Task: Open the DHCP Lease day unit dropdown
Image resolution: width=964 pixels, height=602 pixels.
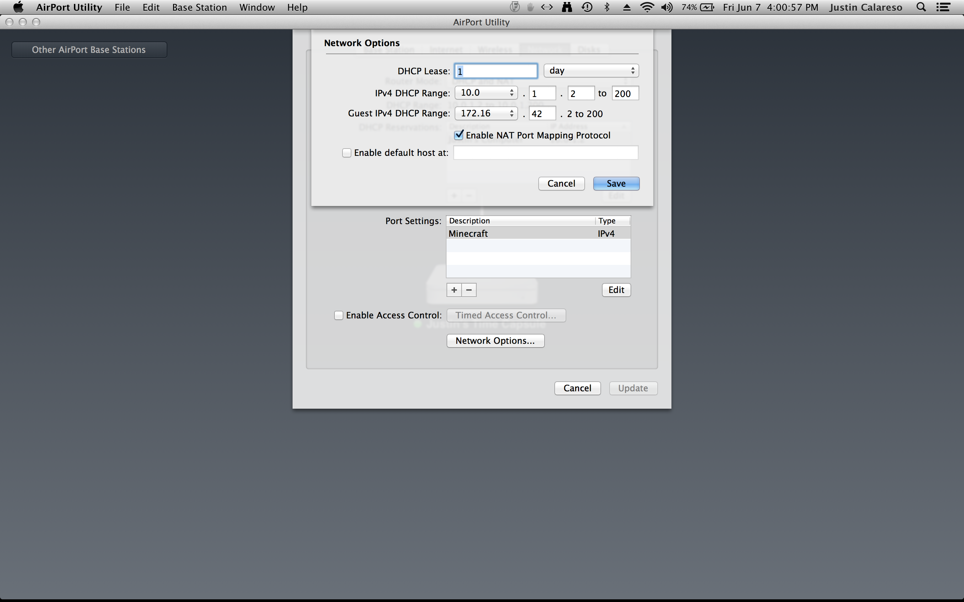Action: [x=591, y=71]
